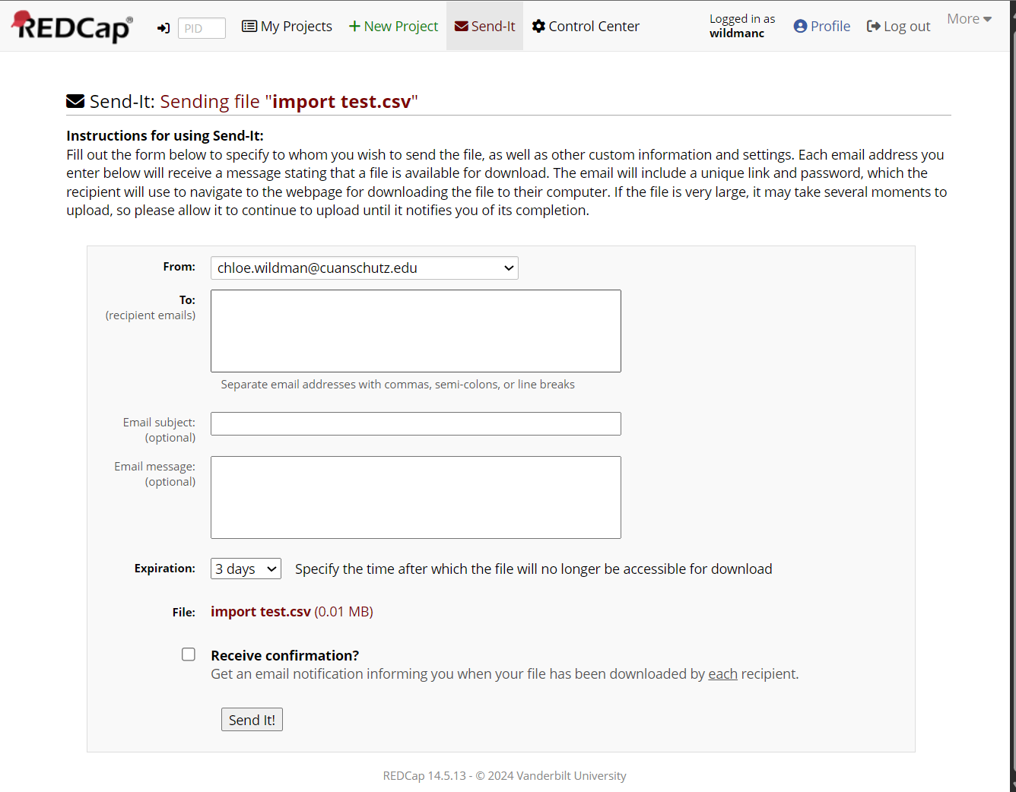Open the Expiration dropdown showing 3 days
Screen dimensions: 1016x792
click(x=246, y=568)
